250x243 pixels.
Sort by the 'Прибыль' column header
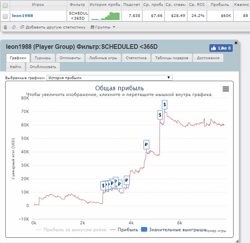click(220, 5)
